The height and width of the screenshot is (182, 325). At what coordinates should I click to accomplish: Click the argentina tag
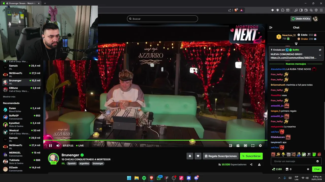click(x=84, y=164)
